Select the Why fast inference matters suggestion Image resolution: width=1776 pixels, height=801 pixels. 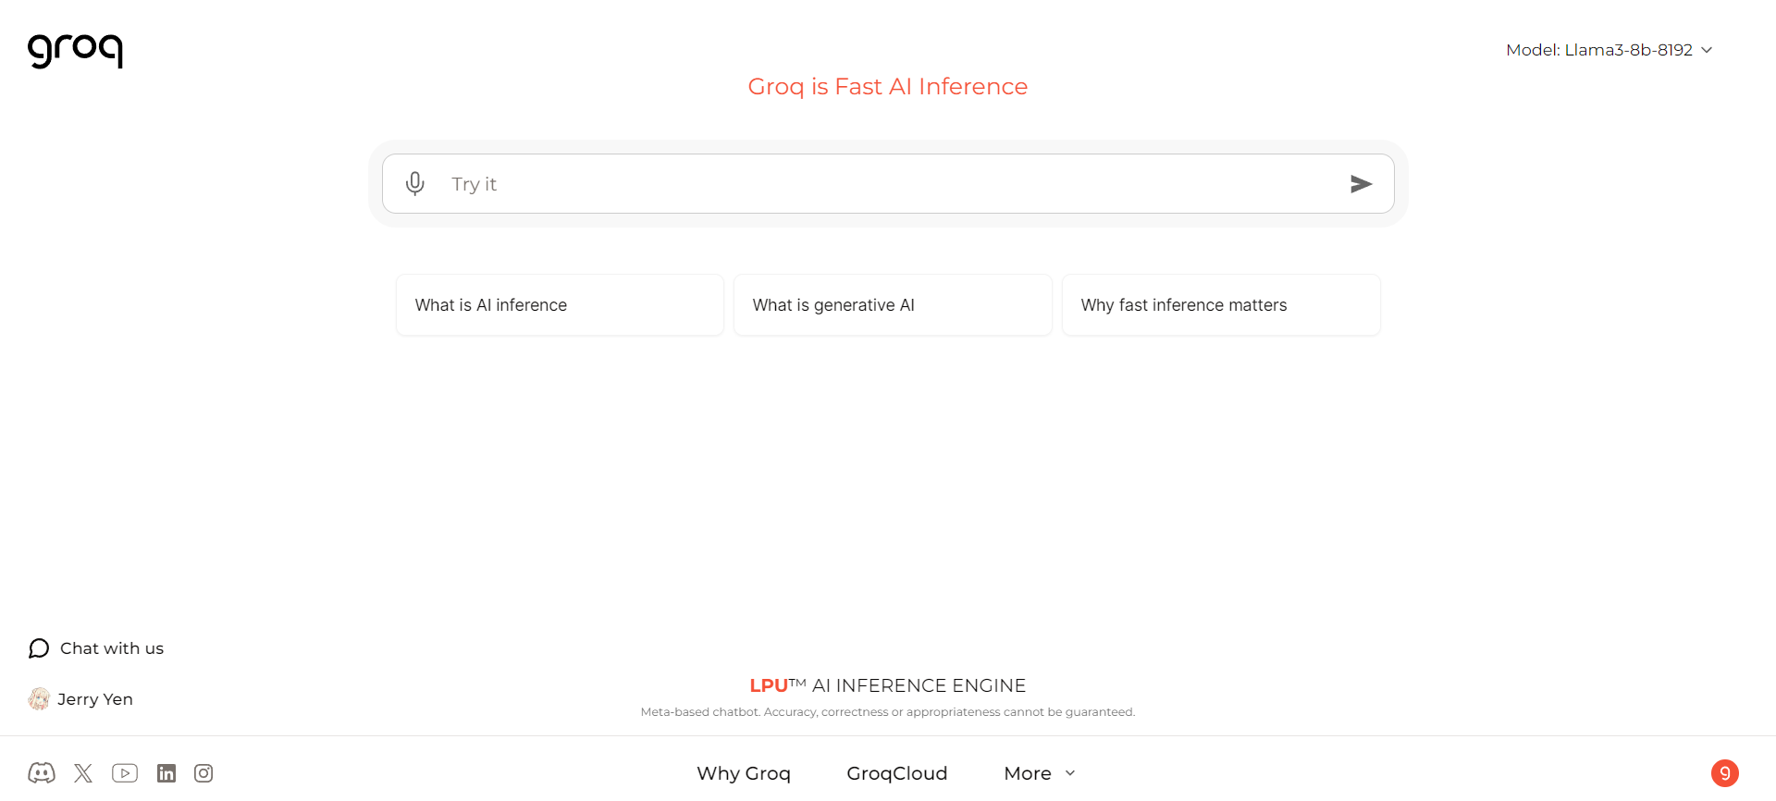1221,305
